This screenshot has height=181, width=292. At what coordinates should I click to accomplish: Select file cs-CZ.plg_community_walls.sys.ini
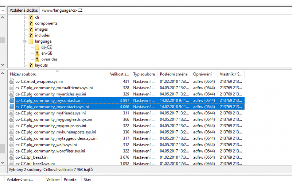click(x=46, y=145)
